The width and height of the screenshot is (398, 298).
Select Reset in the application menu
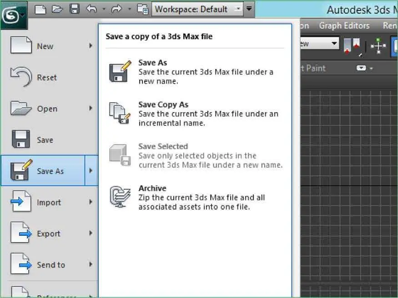tap(50, 77)
